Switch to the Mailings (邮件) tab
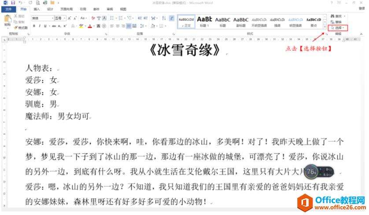 point(96,9)
